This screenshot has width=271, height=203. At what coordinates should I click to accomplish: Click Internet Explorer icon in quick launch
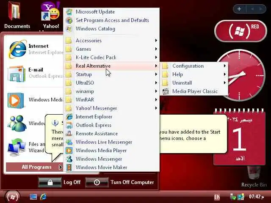click(43, 197)
